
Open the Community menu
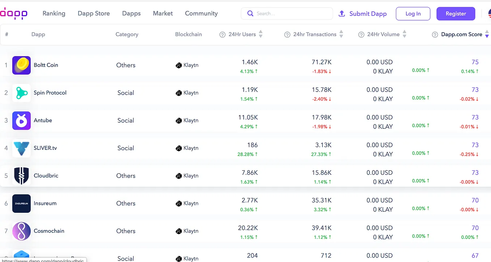201,13
